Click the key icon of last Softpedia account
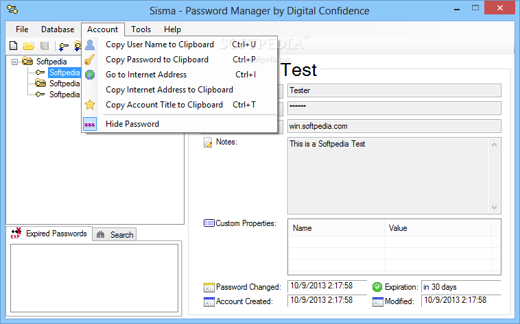Screen dimensions: 520x324 point(40,94)
